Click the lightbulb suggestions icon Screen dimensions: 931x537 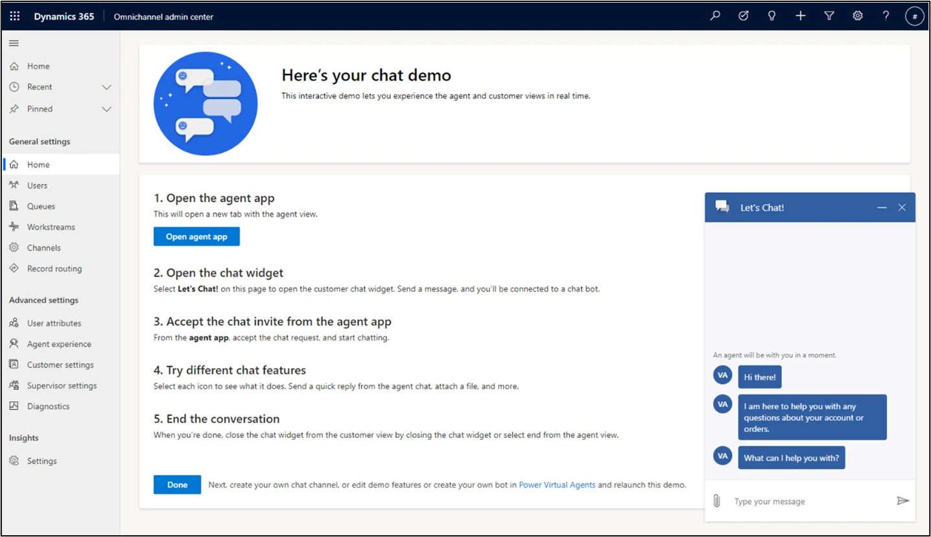click(772, 16)
